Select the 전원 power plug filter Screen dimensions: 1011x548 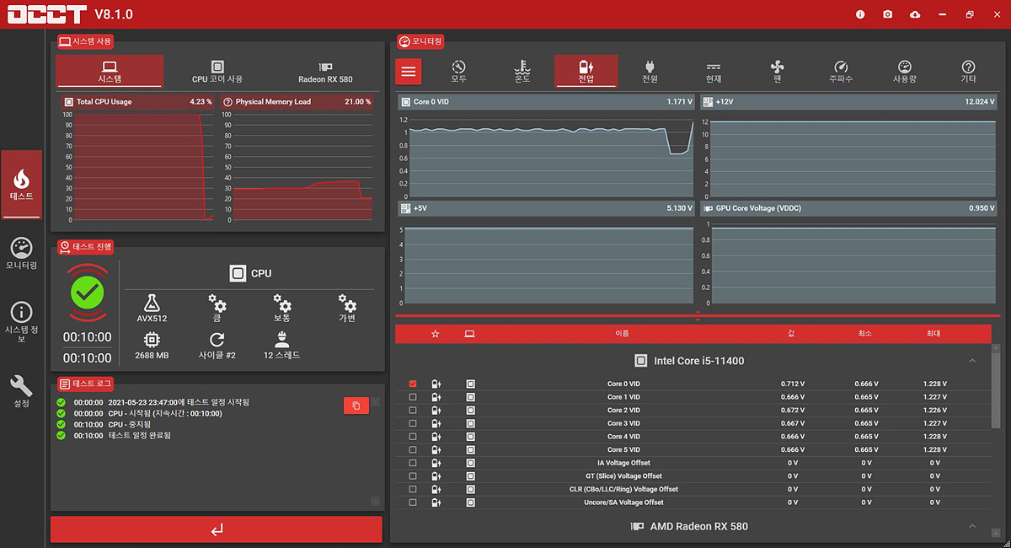tap(650, 72)
